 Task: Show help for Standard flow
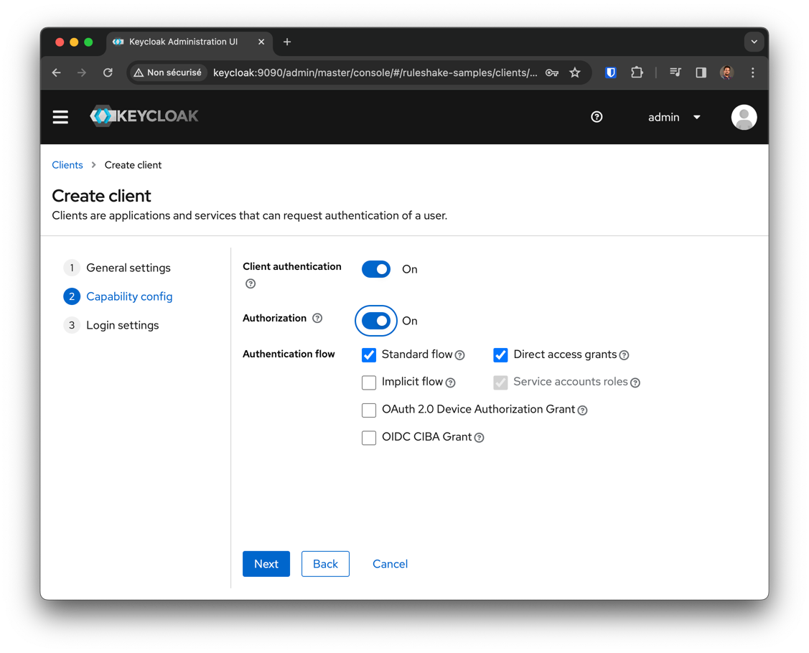click(x=460, y=355)
